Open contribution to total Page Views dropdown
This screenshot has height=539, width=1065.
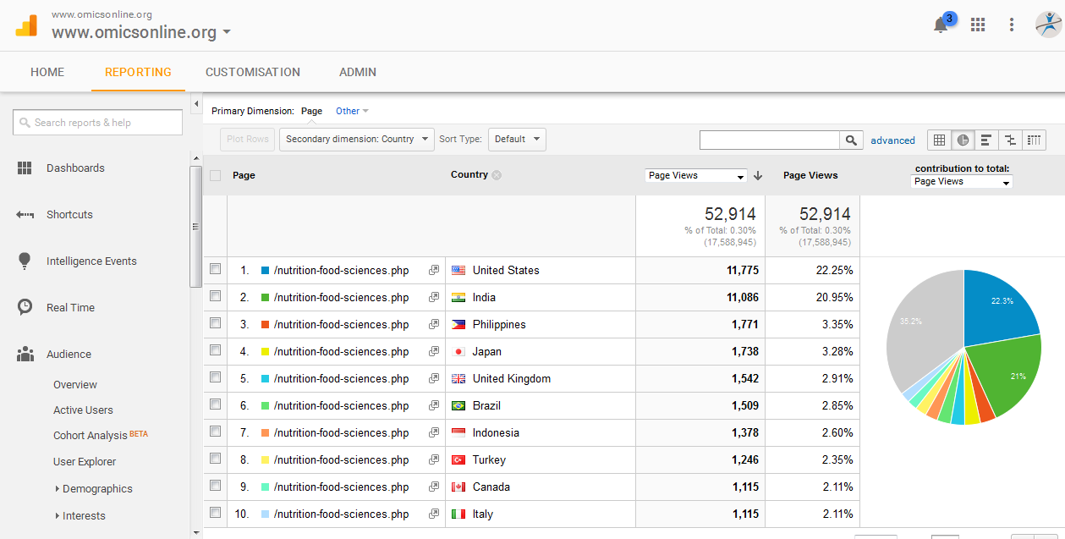(x=962, y=182)
